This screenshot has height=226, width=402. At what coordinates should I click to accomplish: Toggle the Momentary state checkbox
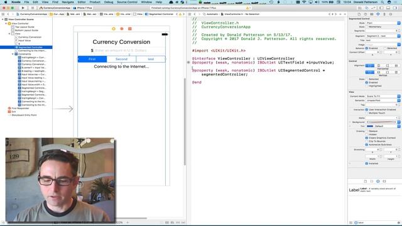click(367, 27)
